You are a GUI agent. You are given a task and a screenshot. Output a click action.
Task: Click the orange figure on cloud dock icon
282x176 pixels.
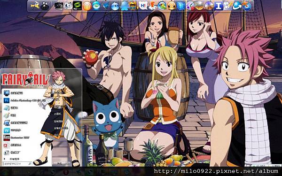click(152, 6)
